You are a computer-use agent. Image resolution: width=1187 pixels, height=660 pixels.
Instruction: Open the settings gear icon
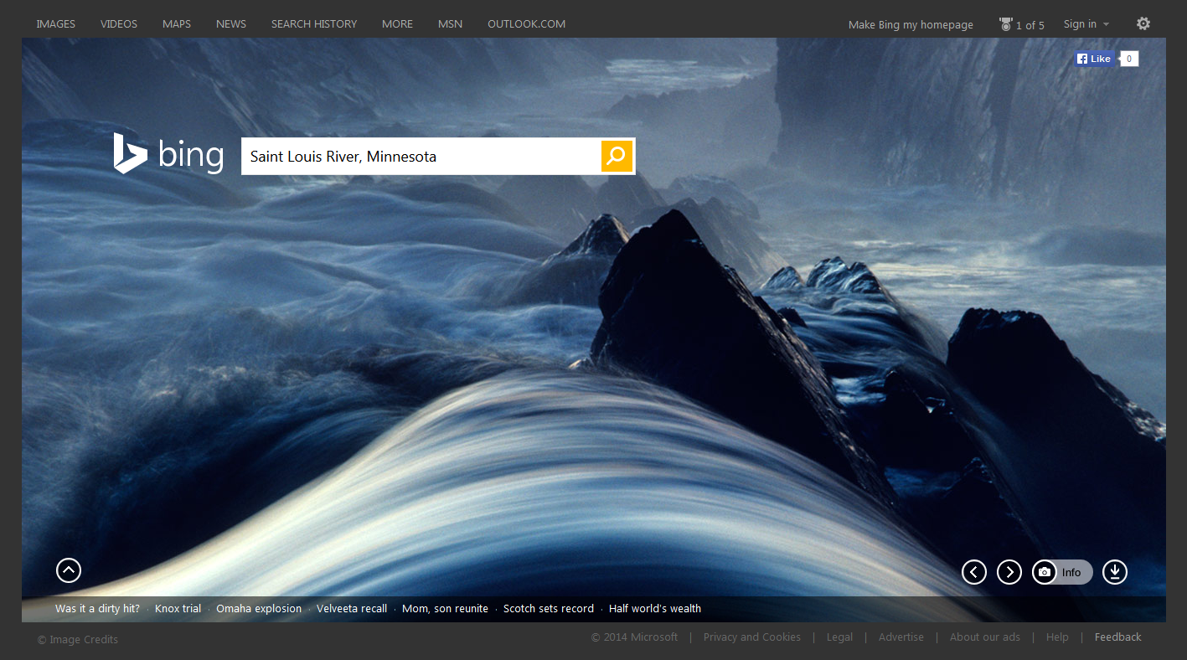point(1143,23)
